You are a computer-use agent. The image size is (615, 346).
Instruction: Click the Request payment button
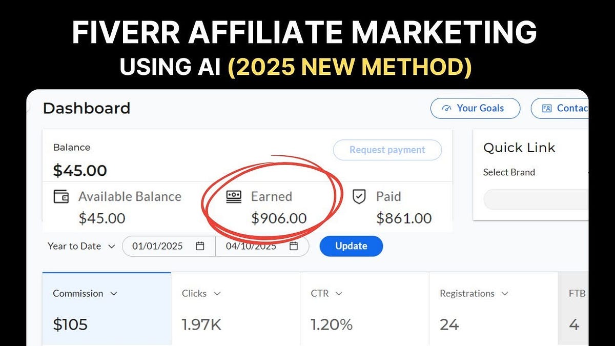387,150
